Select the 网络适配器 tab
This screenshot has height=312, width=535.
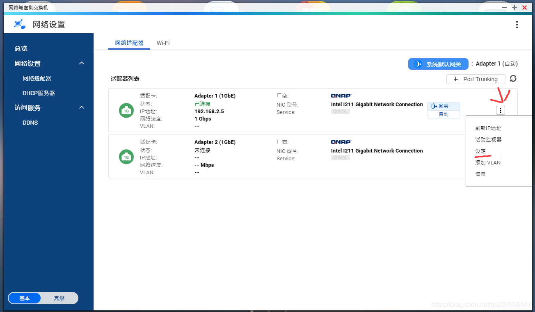tap(129, 43)
